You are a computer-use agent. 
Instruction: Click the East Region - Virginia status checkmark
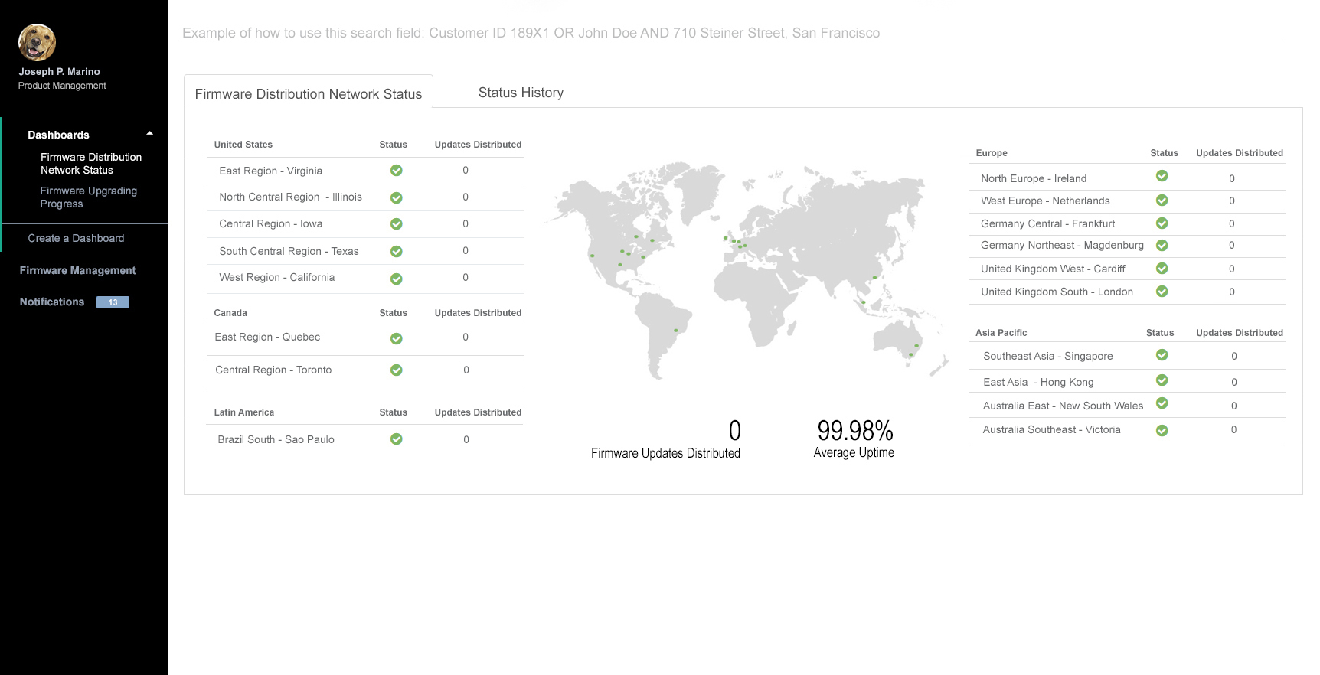click(397, 171)
